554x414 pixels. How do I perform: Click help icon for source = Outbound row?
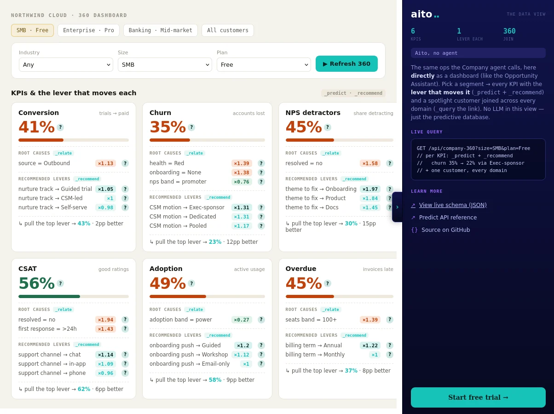click(x=125, y=163)
